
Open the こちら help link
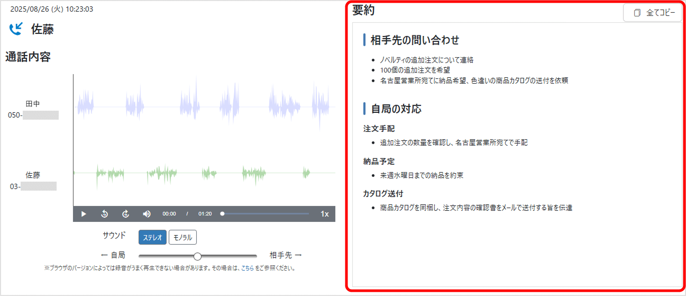247,268
